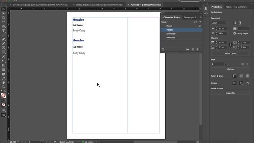Select the Eyedropper tool
The height and width of the screenshot is (143, 254).
click(x=4, y=78)
